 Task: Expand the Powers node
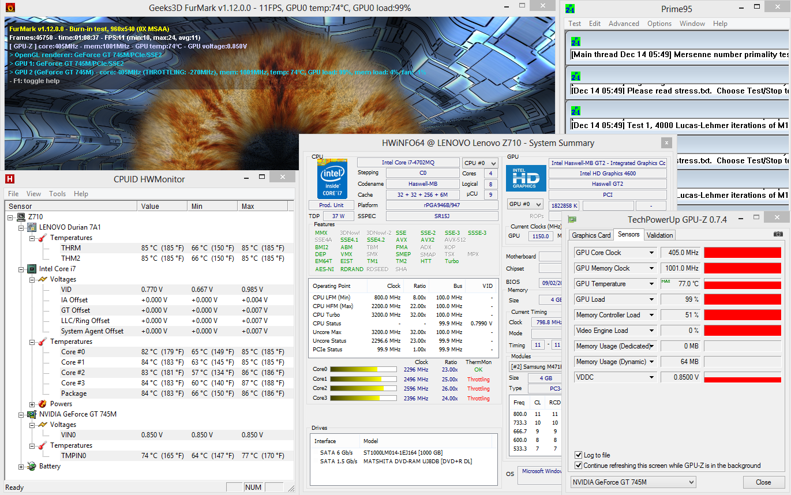click(x=32, y=404)
